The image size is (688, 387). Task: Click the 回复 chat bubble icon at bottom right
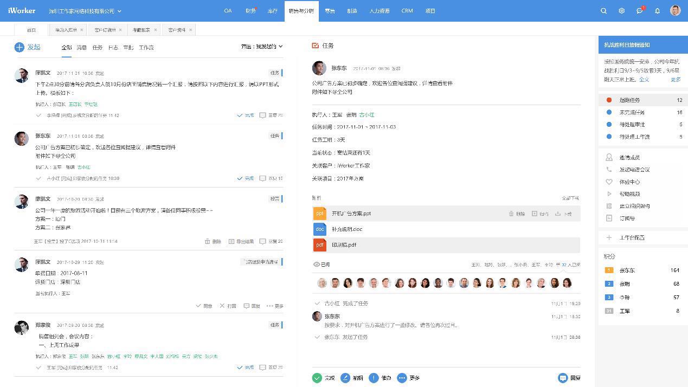pyautogui.click(x=563, y=378)
